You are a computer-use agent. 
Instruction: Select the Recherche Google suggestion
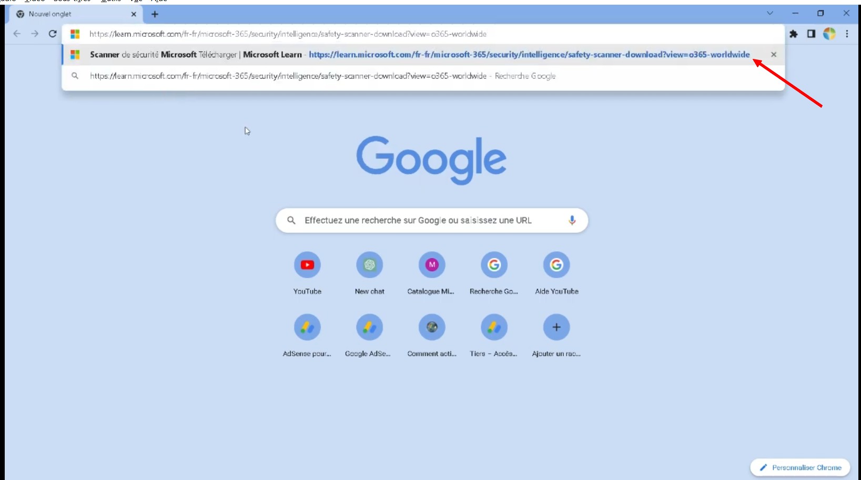[x=322, y=76]
